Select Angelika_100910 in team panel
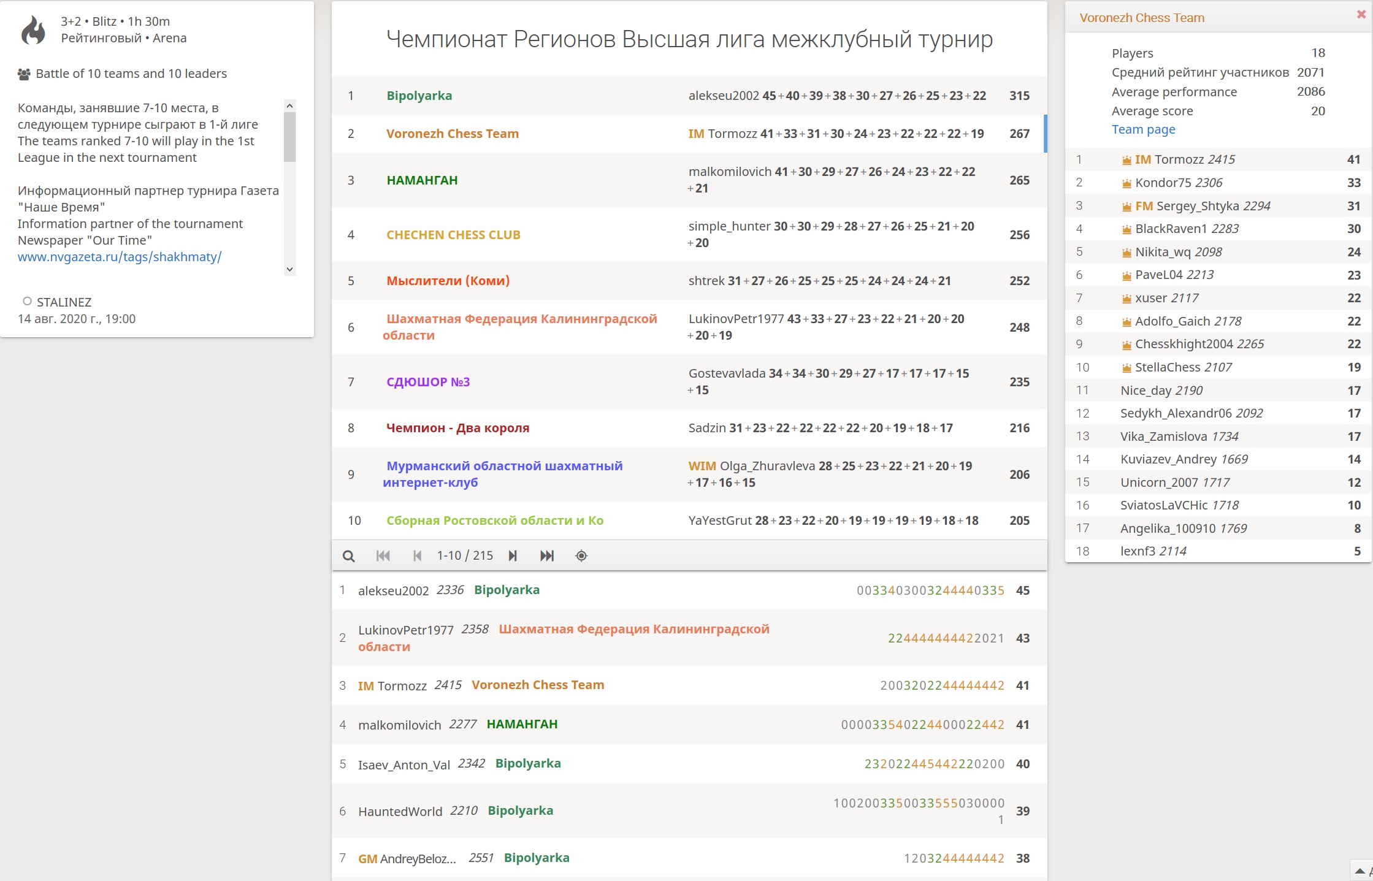This screenshot has height=881, width=1373. point(1218,528)
